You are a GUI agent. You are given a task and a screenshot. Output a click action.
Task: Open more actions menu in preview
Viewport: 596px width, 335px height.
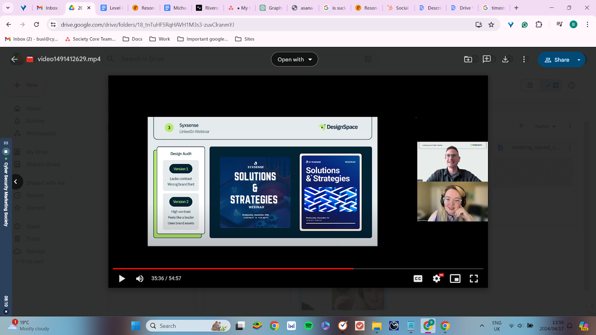point(525,59)
